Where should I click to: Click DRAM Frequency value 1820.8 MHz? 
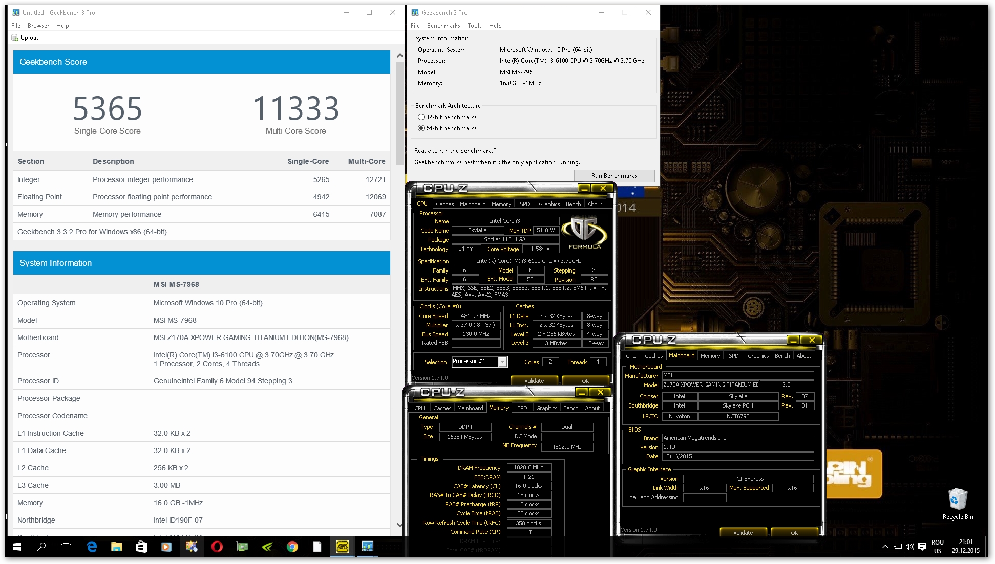(x=528, y=467)
